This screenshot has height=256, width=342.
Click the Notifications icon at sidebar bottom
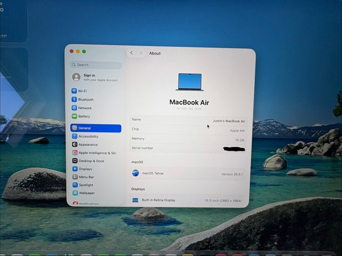click(x=75, y=203)
